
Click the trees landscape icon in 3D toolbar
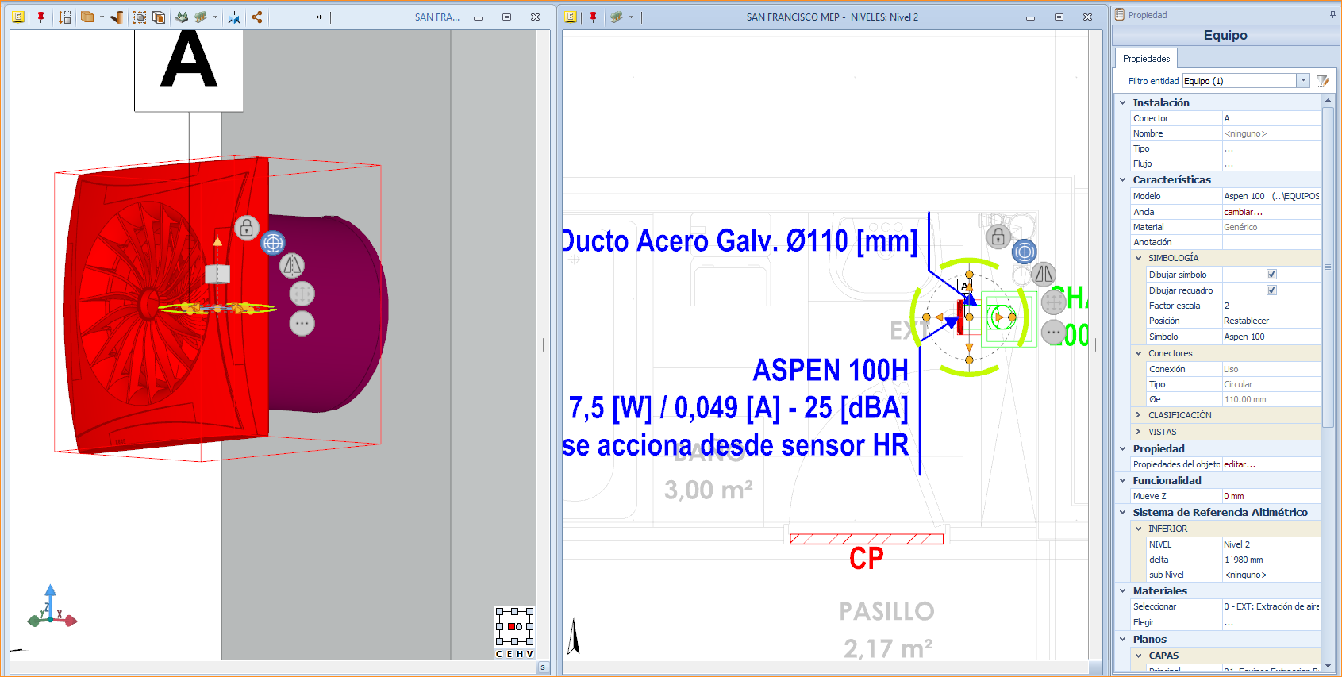[x=182, y=17]
